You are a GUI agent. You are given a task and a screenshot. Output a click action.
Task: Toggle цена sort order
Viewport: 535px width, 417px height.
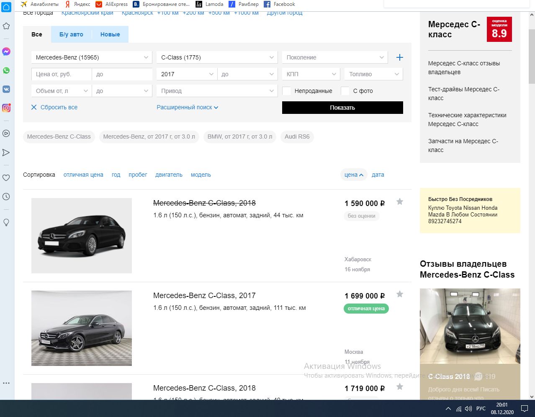coord(354,175)
